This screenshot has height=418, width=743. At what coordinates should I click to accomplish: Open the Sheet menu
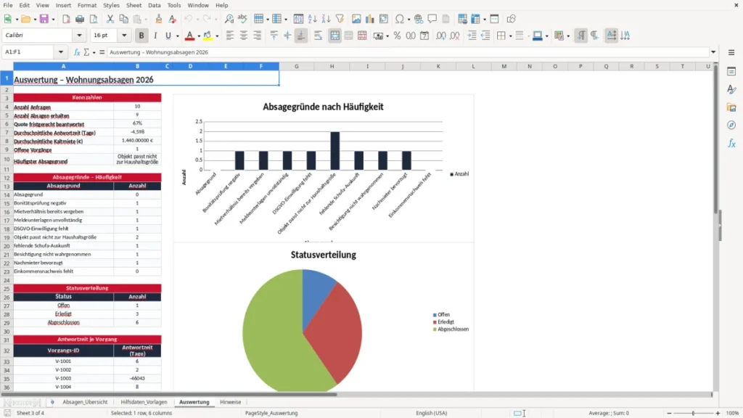click(x=134, y=5)
